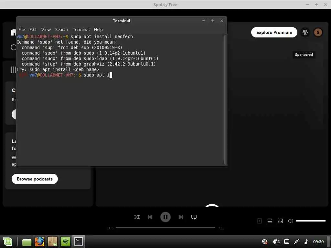
Task: Open the friend activity icon in Spotify
Action: coord(305,32)
